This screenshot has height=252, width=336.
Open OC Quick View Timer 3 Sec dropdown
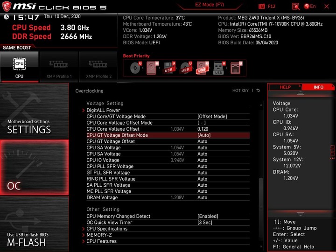[x=205, y=223]
